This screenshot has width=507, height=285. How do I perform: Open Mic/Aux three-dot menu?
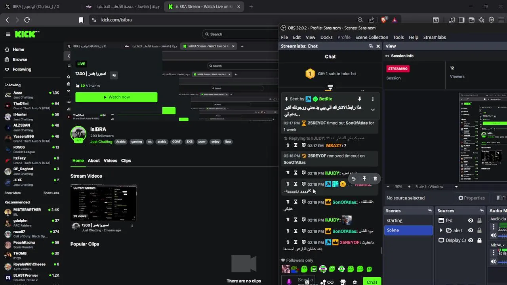tap(494, 253)
